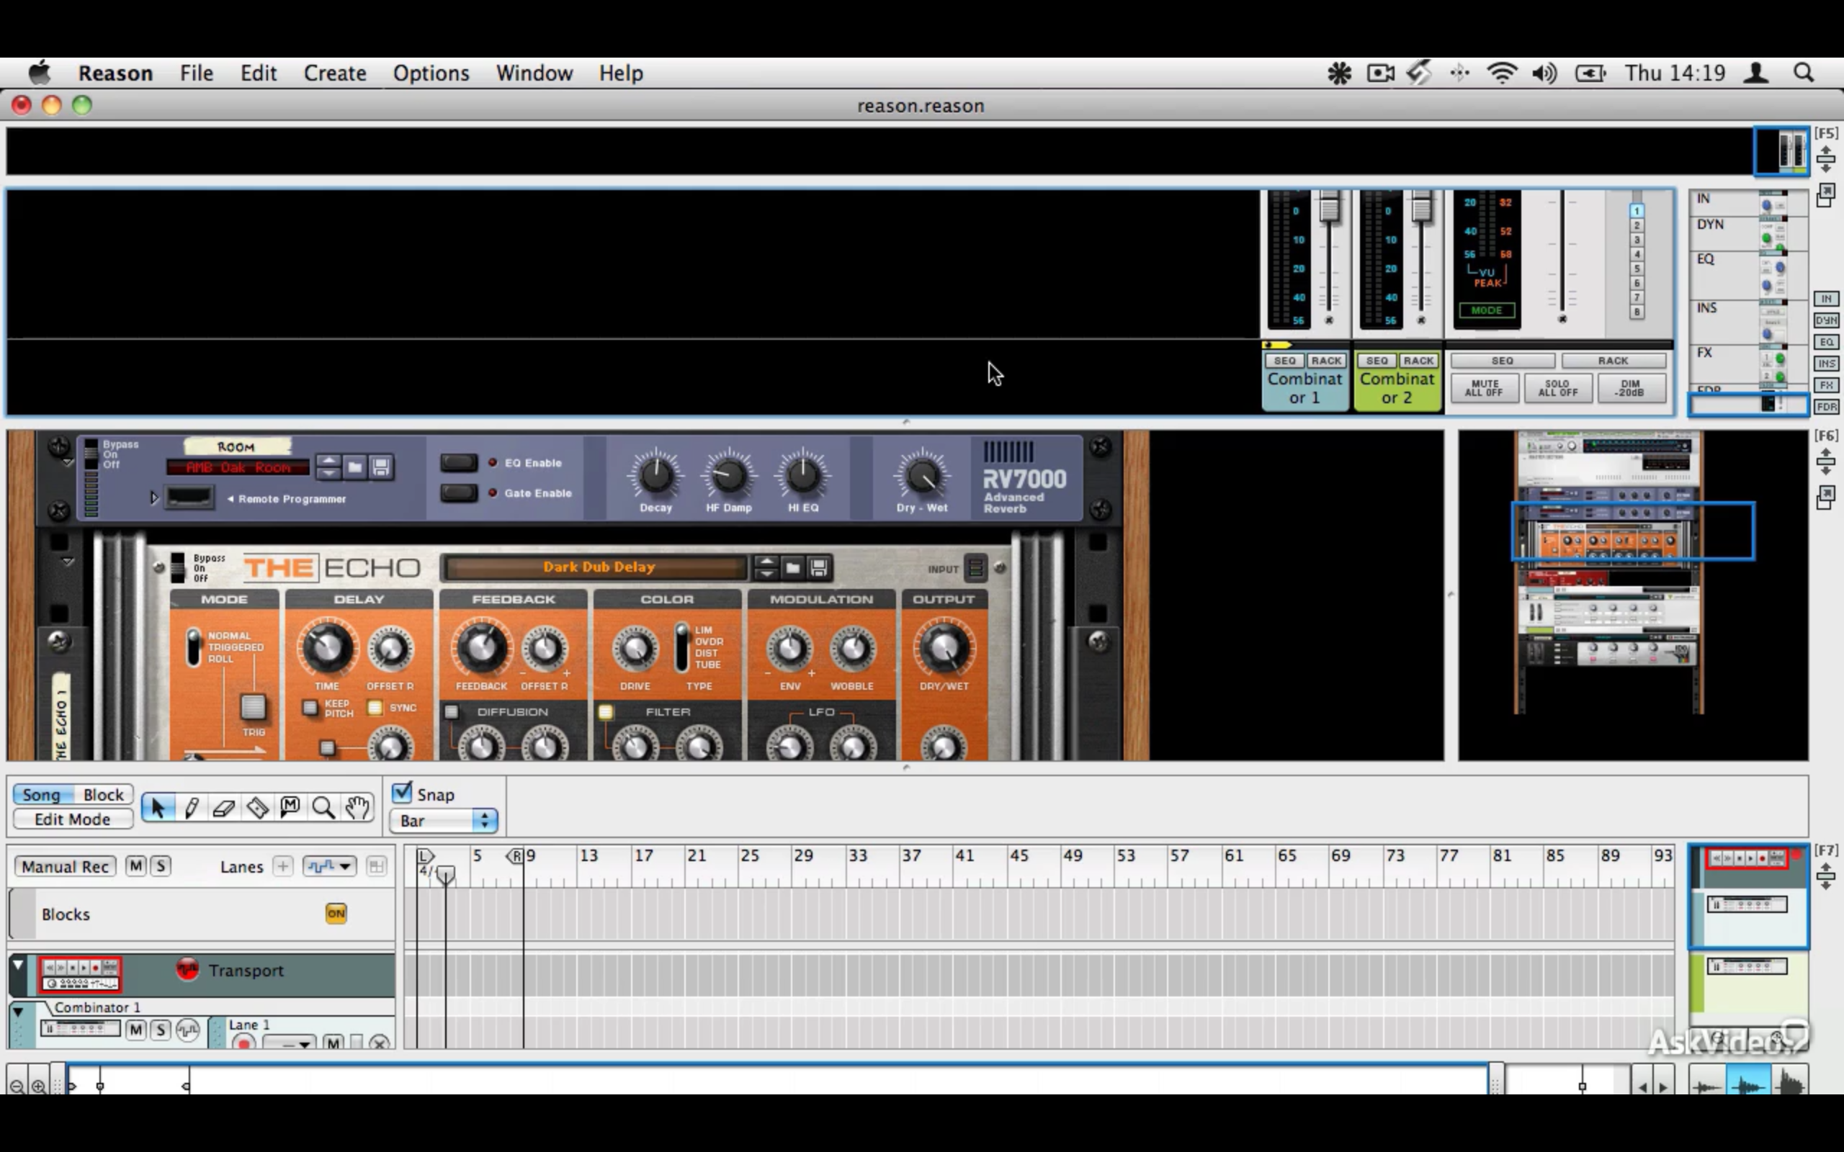Select the Eraser tool
The width and height of the screenshot is (1844, 1152).
pyautogui.click(x=224, y=808)
